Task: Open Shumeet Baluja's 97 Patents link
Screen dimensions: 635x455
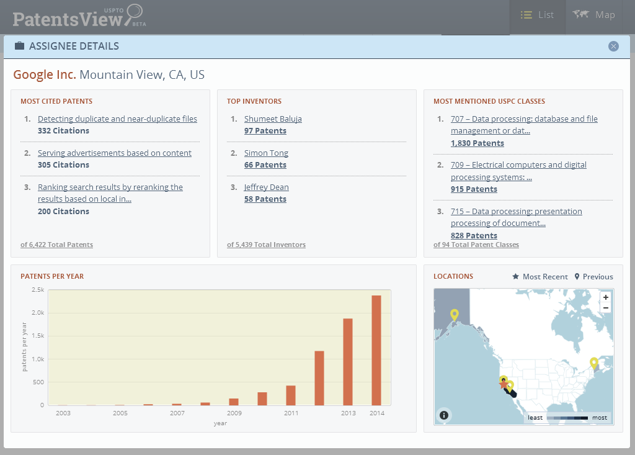Action: pos(265,130)
